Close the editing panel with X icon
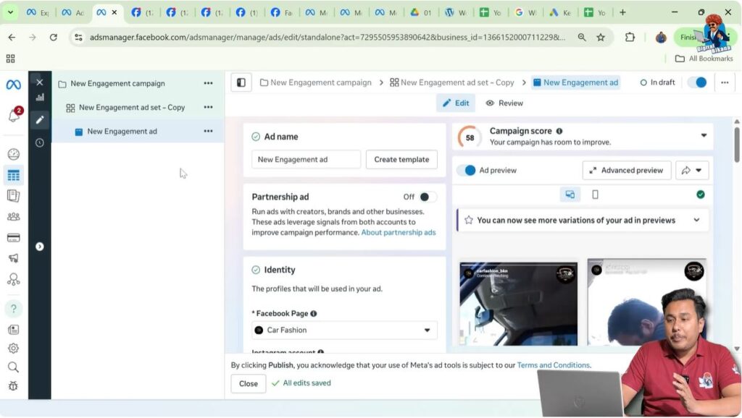This screenshot has height=418, width=742. [x=40, y=82]
